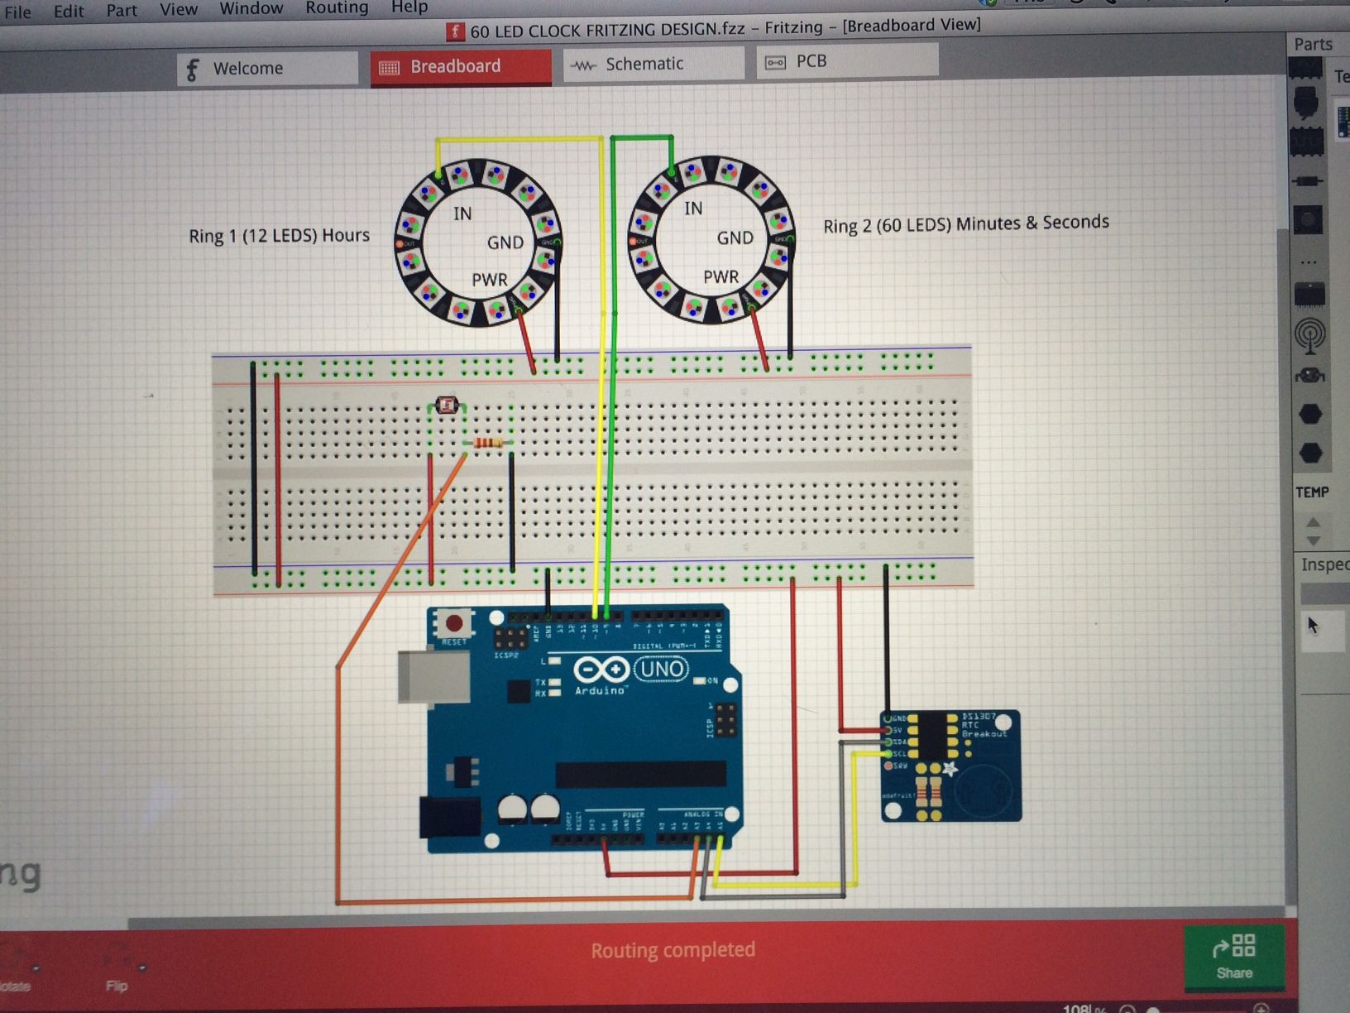Screen dimensions: 1350x1013
Task: Select the pushbutton part icon
Action: tap(1309, 218)
